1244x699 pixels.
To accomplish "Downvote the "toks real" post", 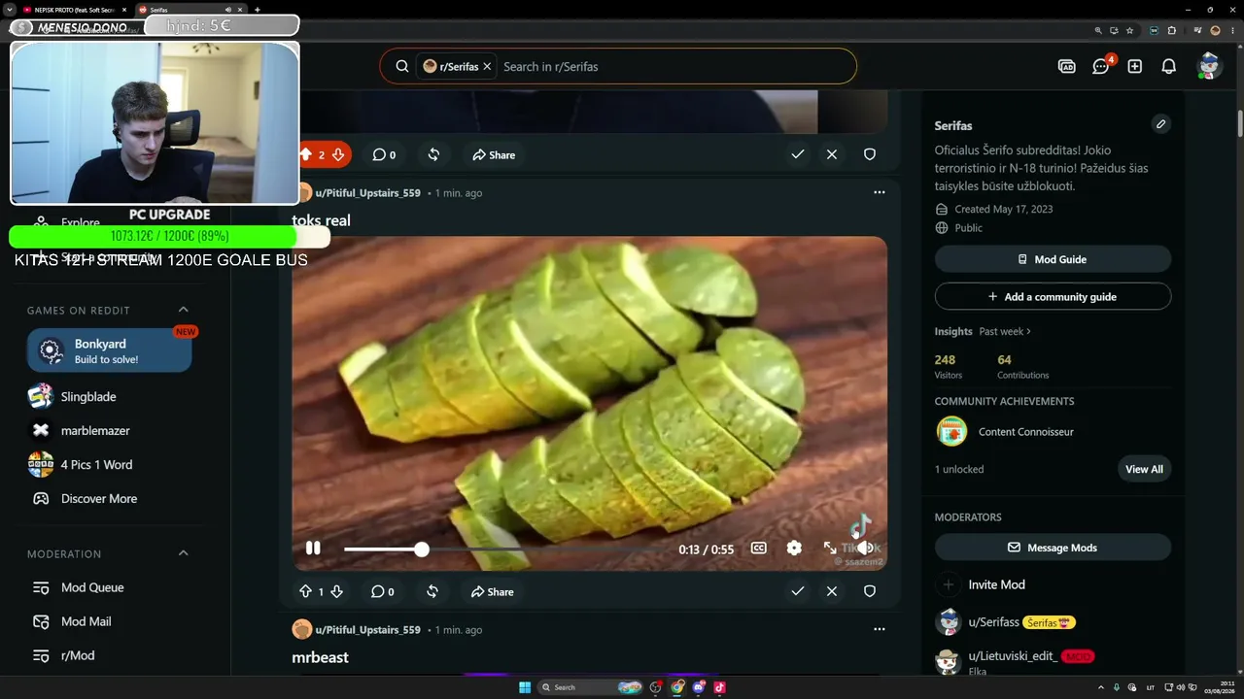I will pyautogui.click(x=336, y=591).
